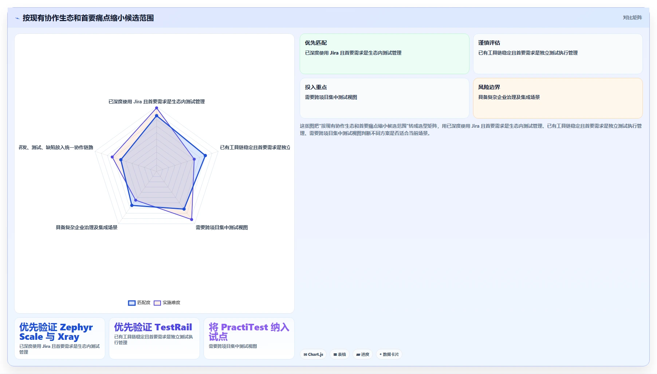Click the purple data point on left axis

[112, 157]
